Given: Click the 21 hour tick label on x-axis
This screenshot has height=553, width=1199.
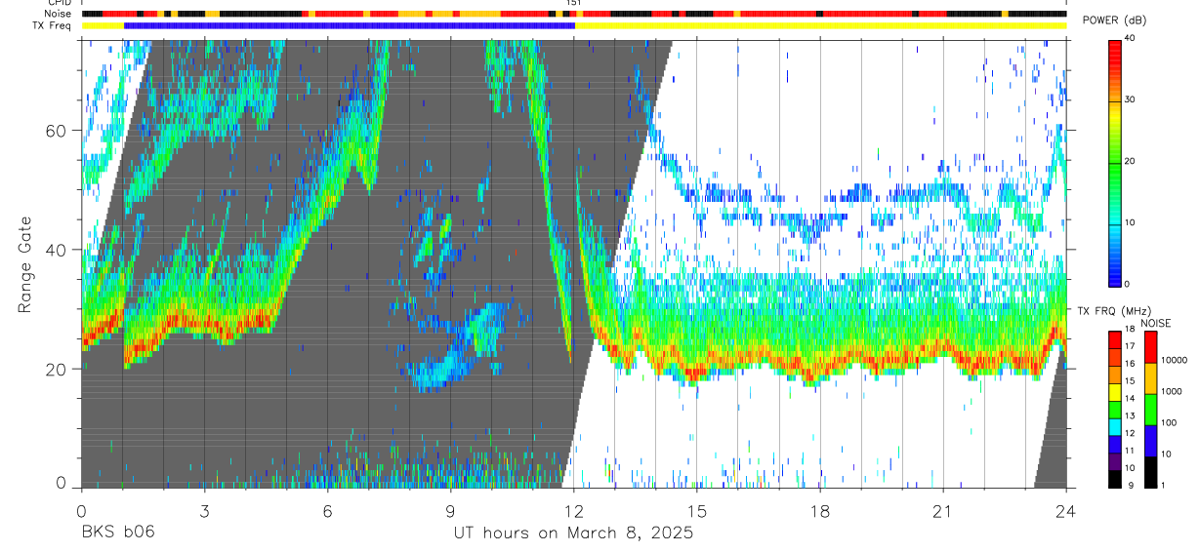Looking at the screenshot, I should tap(943, 512).
